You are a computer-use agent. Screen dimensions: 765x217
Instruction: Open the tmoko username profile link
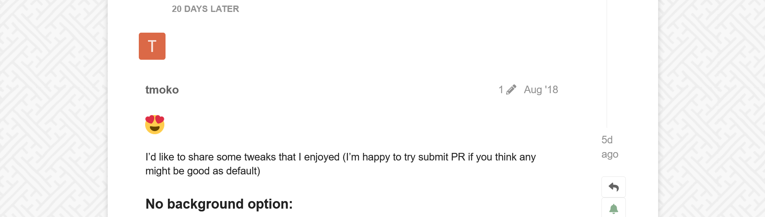click(x=162, y=90)
